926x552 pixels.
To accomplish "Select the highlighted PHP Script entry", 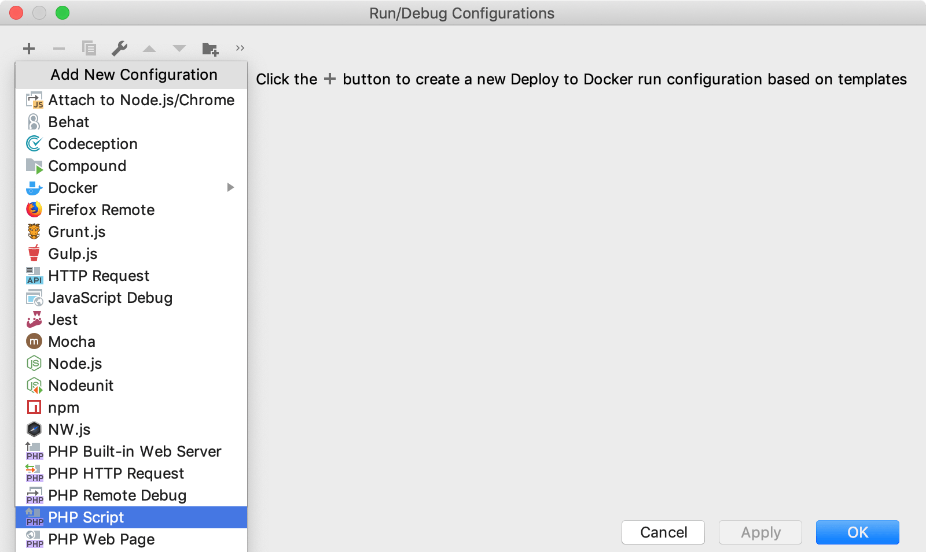I will [x=86, y=517].
